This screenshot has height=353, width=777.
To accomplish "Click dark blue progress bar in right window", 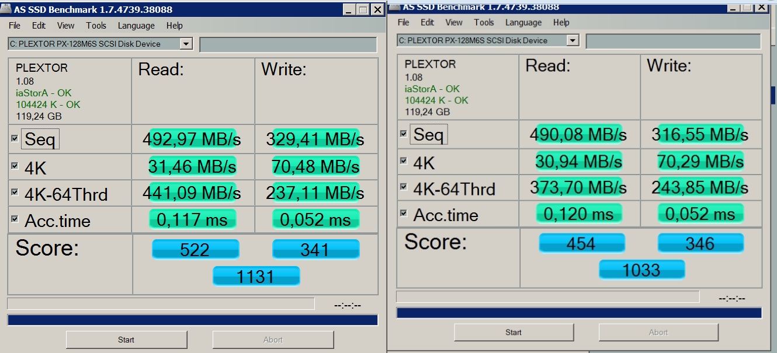I will [x=579, y=313].
